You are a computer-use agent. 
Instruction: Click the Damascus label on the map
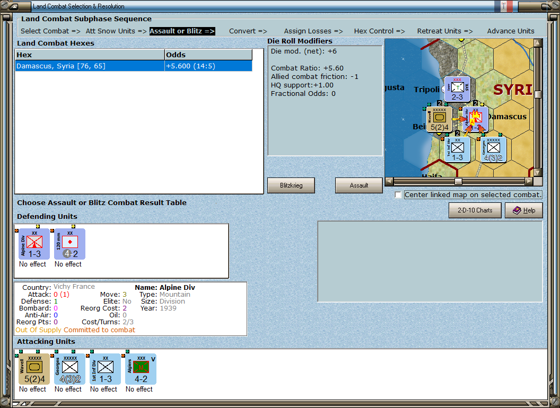(507, 117)
